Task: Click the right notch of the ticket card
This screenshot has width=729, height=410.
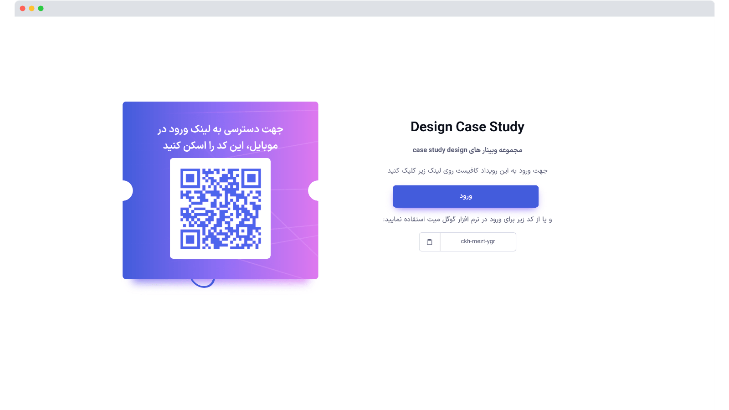Action: (x=313, y=190)
